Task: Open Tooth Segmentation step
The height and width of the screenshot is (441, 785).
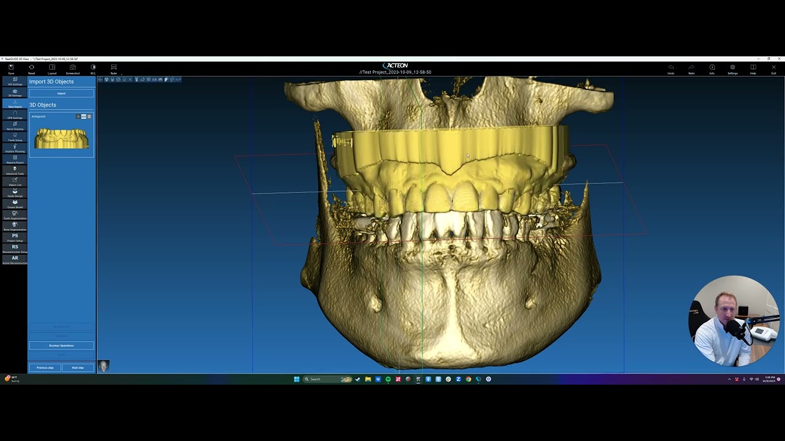Action: click(15, 215)
